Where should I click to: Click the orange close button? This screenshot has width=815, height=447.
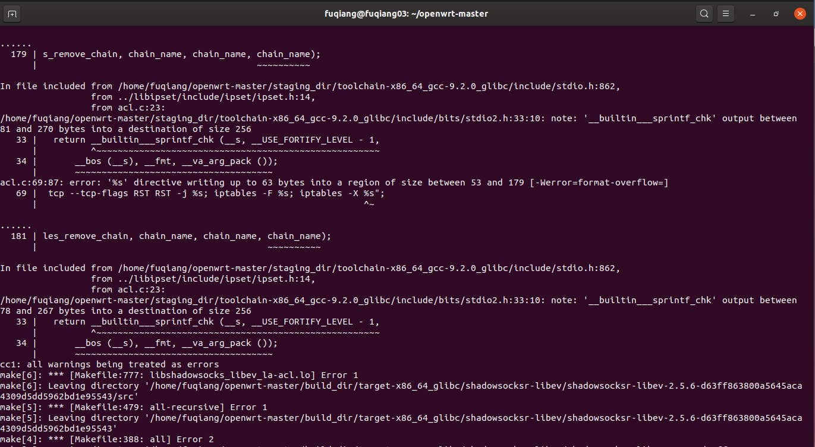(798, 13)
